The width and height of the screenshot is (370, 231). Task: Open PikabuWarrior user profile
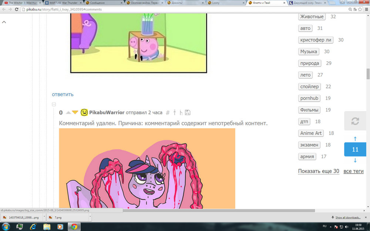[107, 113]
